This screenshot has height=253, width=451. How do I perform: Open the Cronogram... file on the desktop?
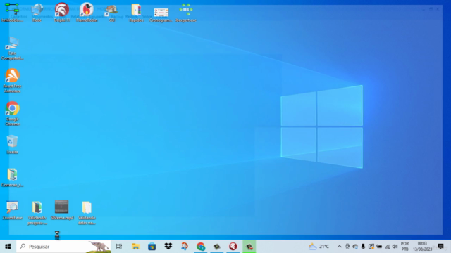pos(161,14)
